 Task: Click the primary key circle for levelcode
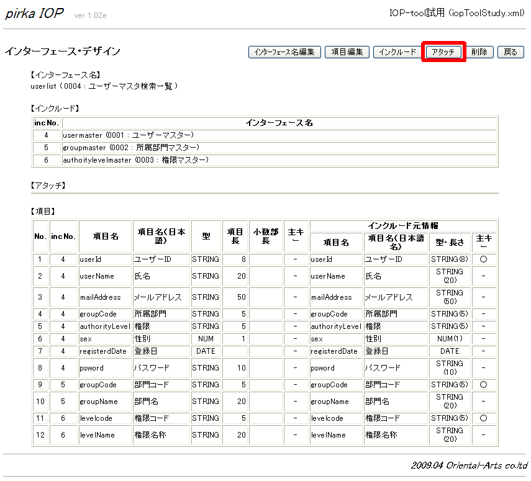click(483, 418)
